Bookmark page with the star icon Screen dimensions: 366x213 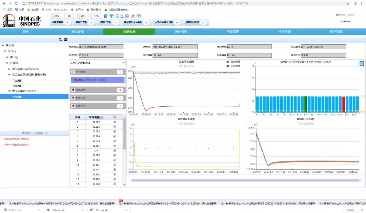[348, 3]
